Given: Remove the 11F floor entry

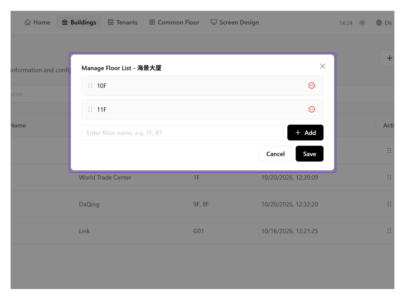Looking at the screenshot, I should (312, 109).
